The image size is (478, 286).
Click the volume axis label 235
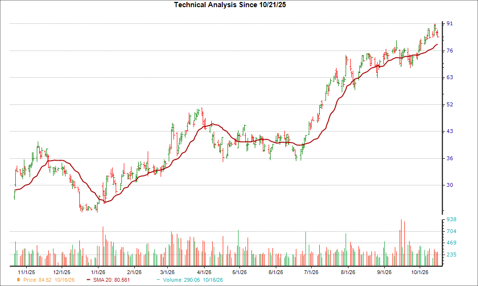click(451, 255)
